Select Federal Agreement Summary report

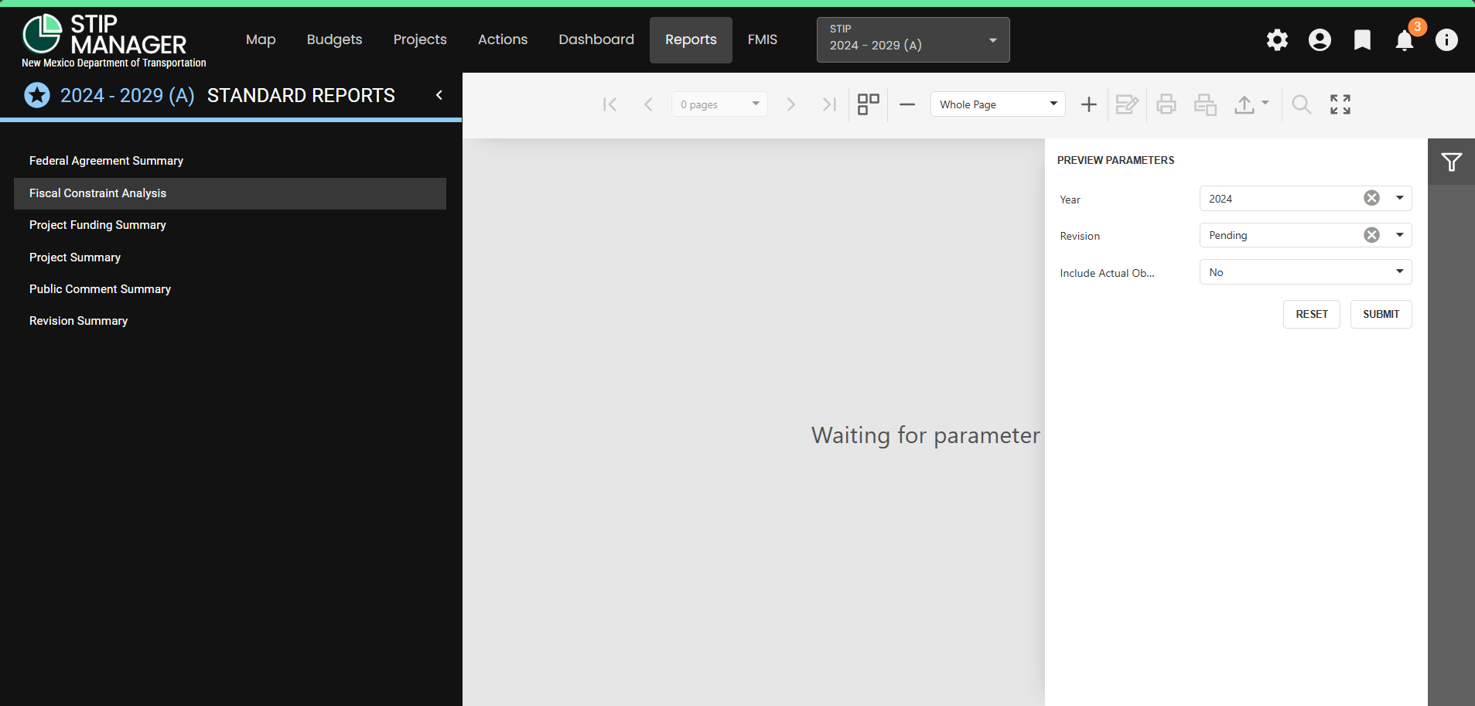[230, 161]
